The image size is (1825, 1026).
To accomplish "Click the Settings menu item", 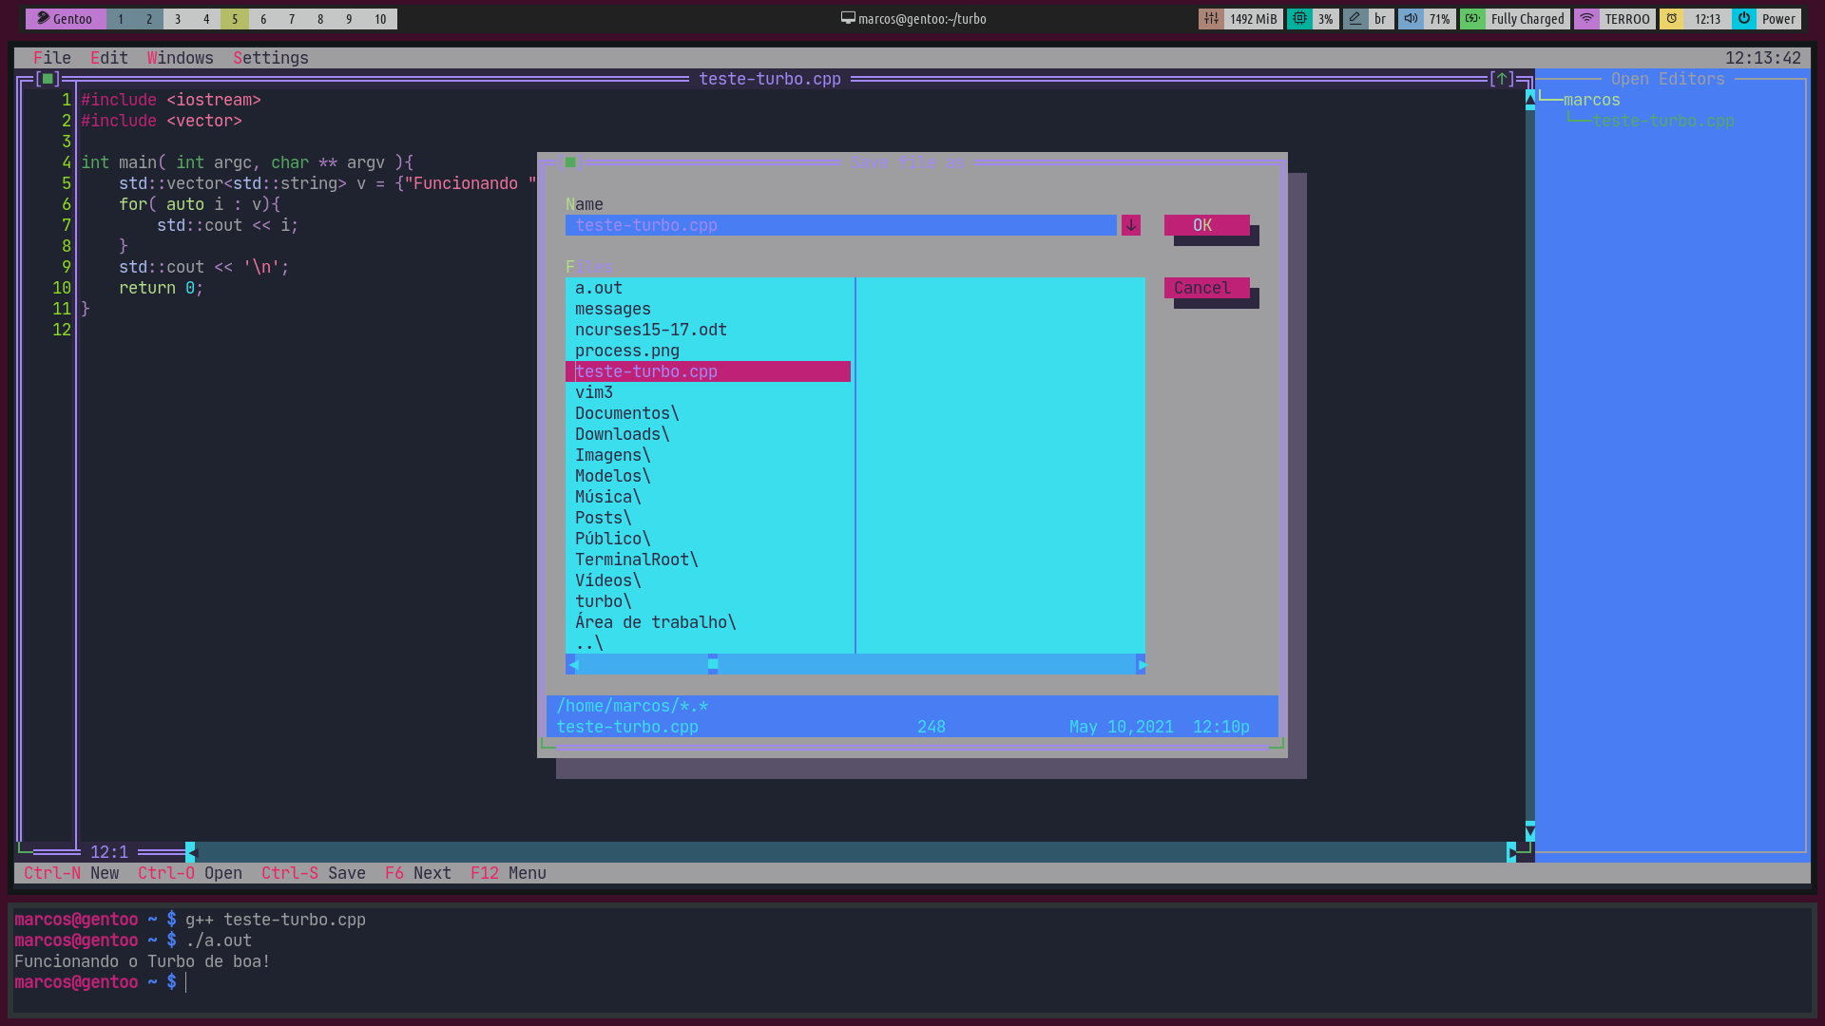I will click(x=270, y=58).
